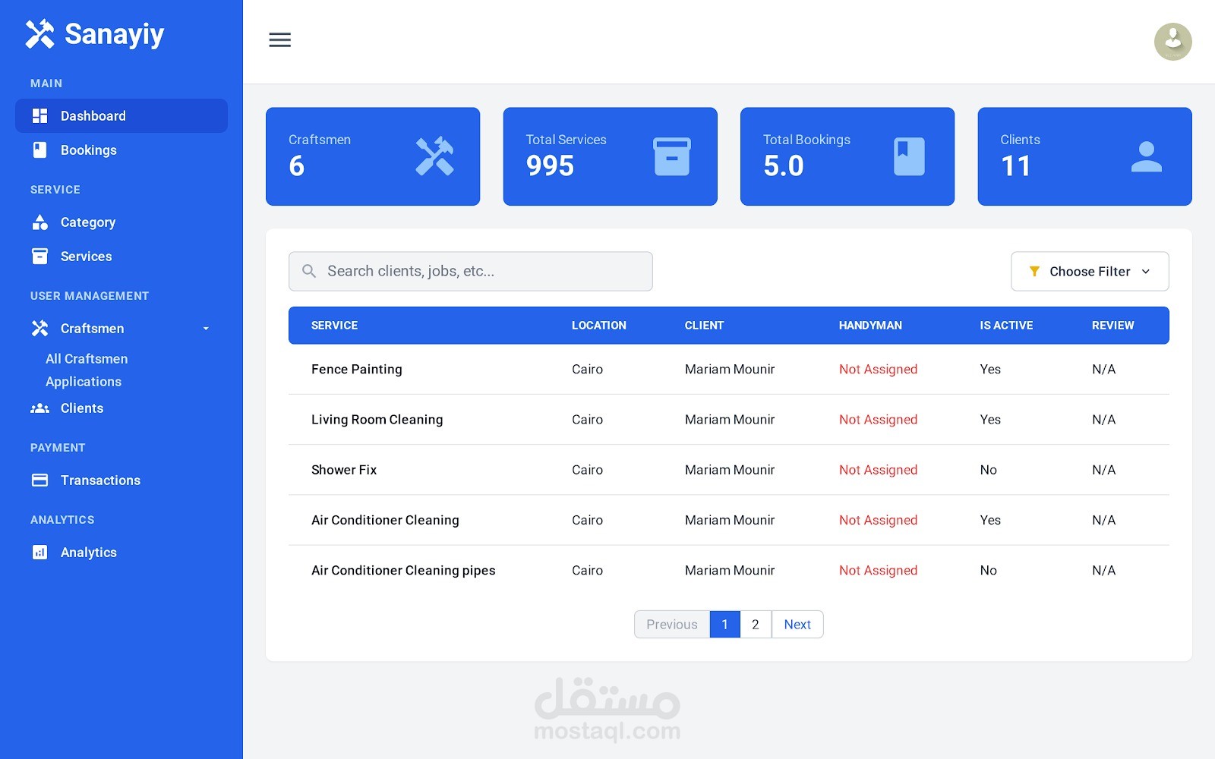
Task: Open Transactions via the card icon
Action: [40, 480]
